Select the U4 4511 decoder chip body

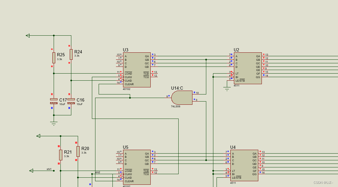click(x=244, y=165)
